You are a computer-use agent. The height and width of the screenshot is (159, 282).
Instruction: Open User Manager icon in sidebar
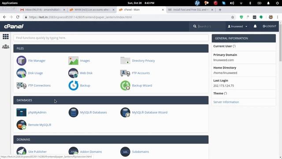coord(6,46)
